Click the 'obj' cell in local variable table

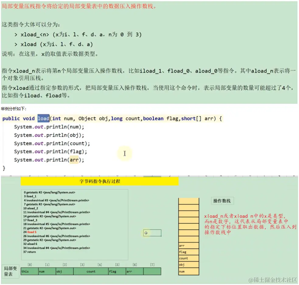tap(65, 271)
